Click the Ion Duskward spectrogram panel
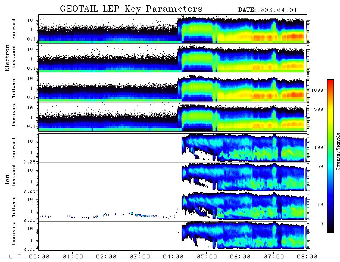Viewport: 340px width, 262px height. pyautogui.click(x=173, y=177)
